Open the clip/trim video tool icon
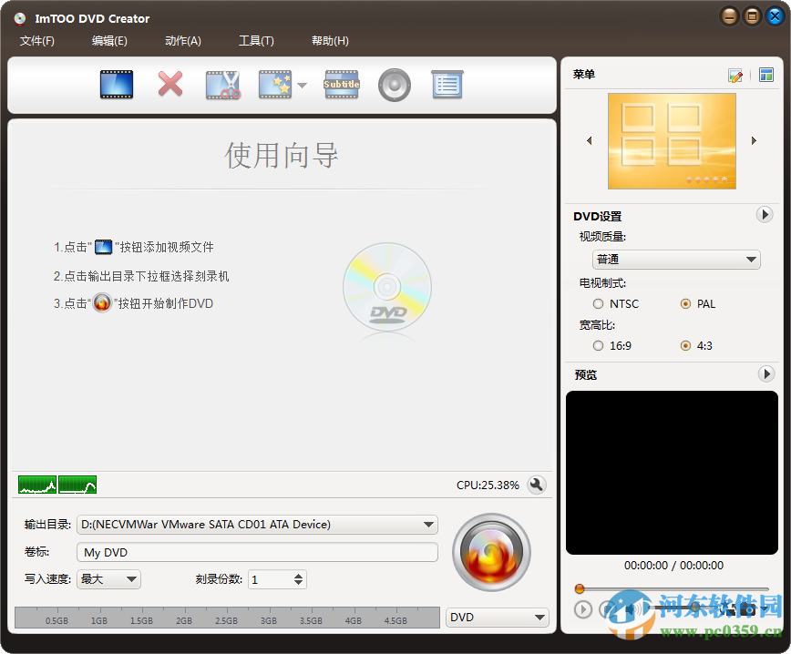 [222, 84]
